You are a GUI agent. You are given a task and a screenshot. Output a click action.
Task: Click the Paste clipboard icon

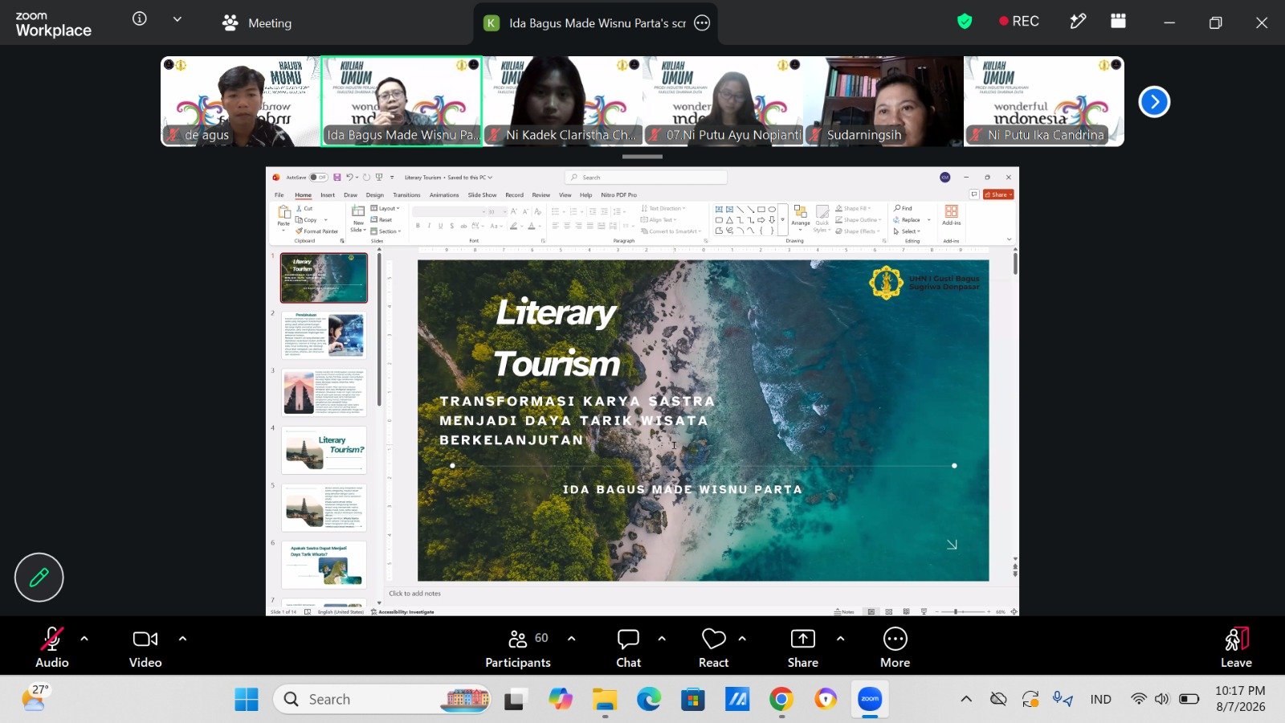[284, 212]
